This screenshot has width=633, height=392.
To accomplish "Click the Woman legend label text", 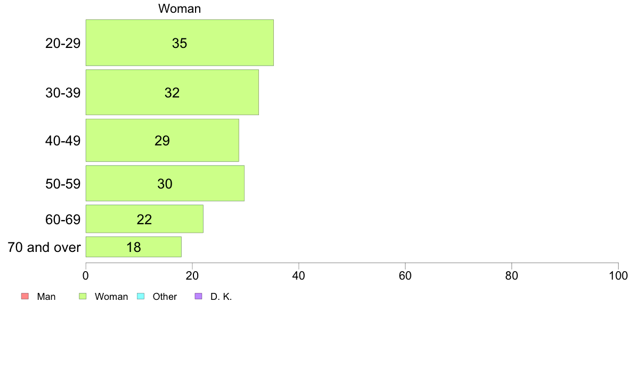I will pos(111,297).
